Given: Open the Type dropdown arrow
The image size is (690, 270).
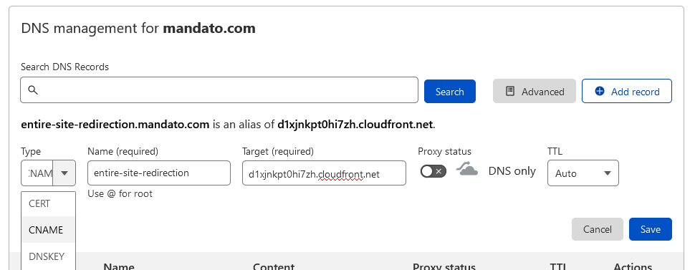Looking at the screenshot, I should (x=64, y=173).
